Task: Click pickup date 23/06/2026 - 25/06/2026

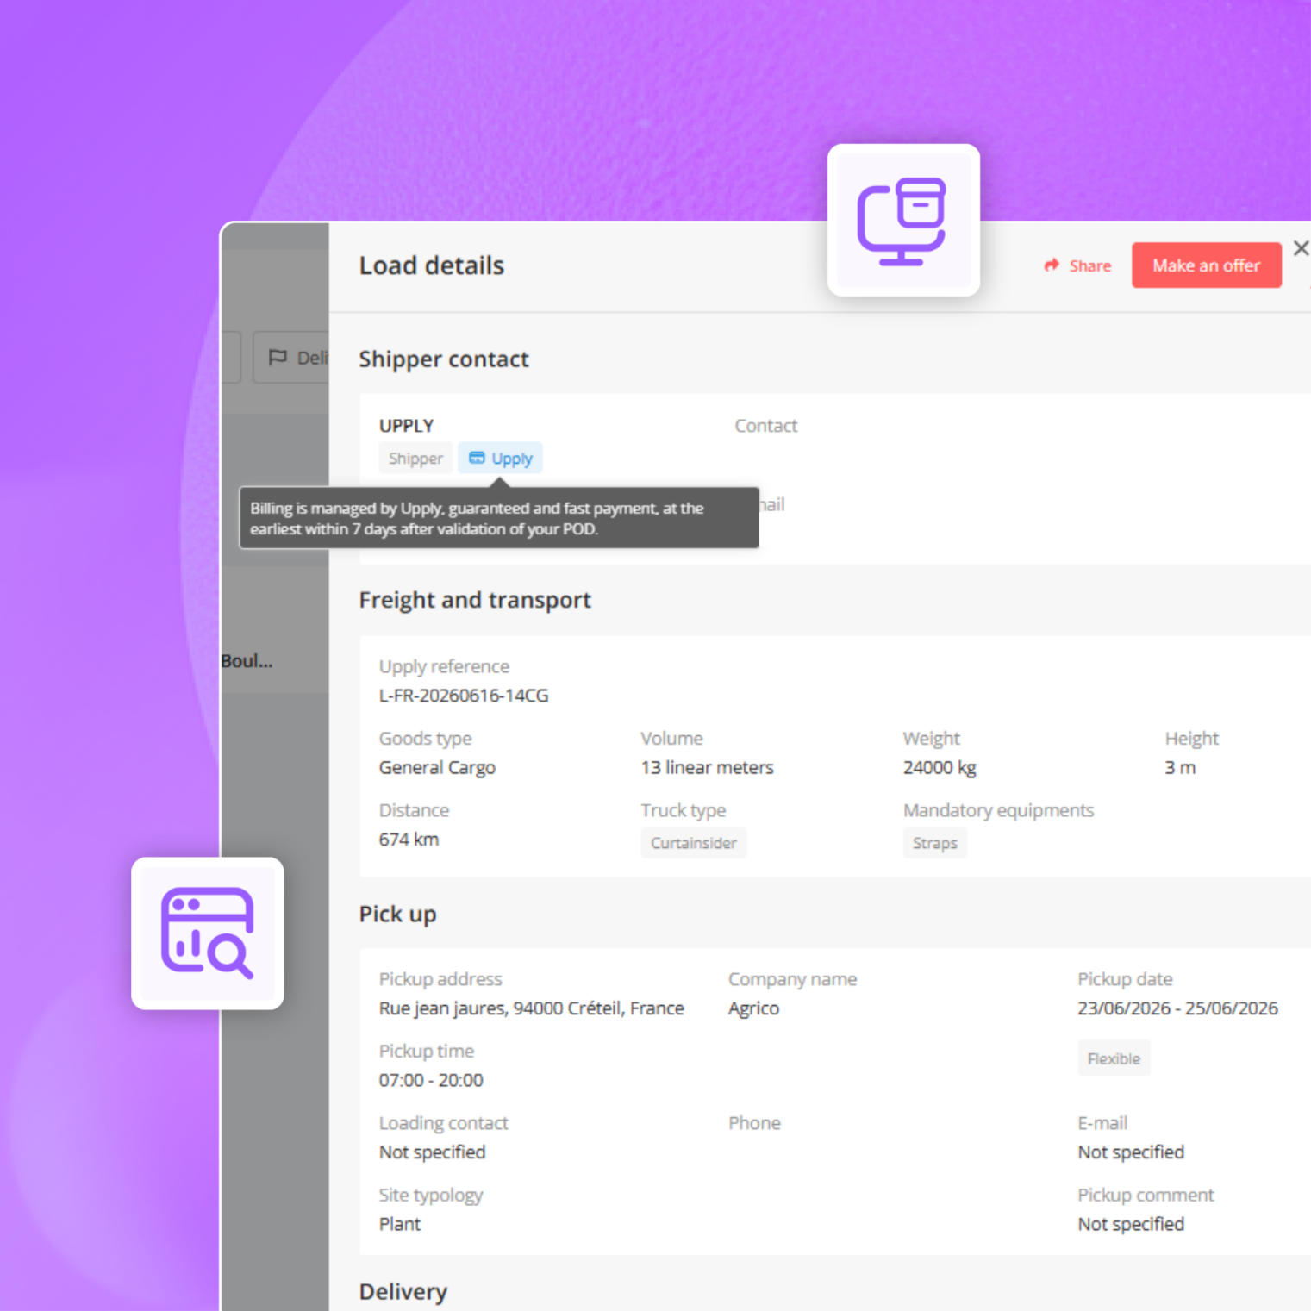Action: tap(1177, 1008)
